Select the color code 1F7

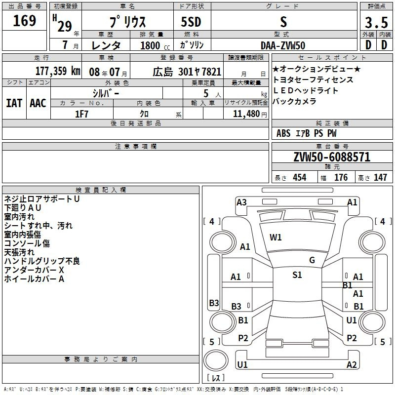[81, 114]
